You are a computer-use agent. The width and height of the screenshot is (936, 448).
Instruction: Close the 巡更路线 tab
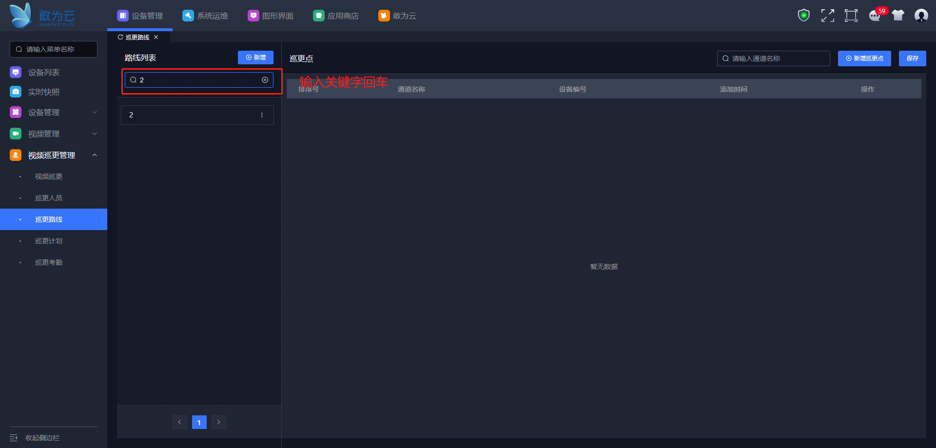pyautogui.click(x=156, y=37)
